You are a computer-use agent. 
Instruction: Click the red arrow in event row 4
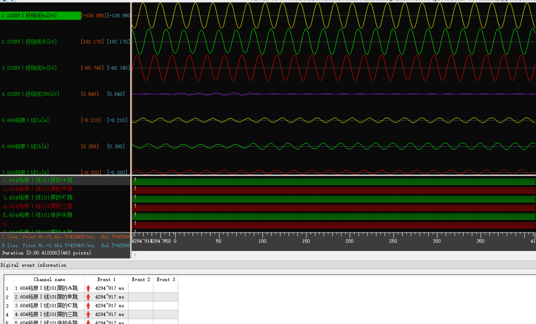click(88, 314)
